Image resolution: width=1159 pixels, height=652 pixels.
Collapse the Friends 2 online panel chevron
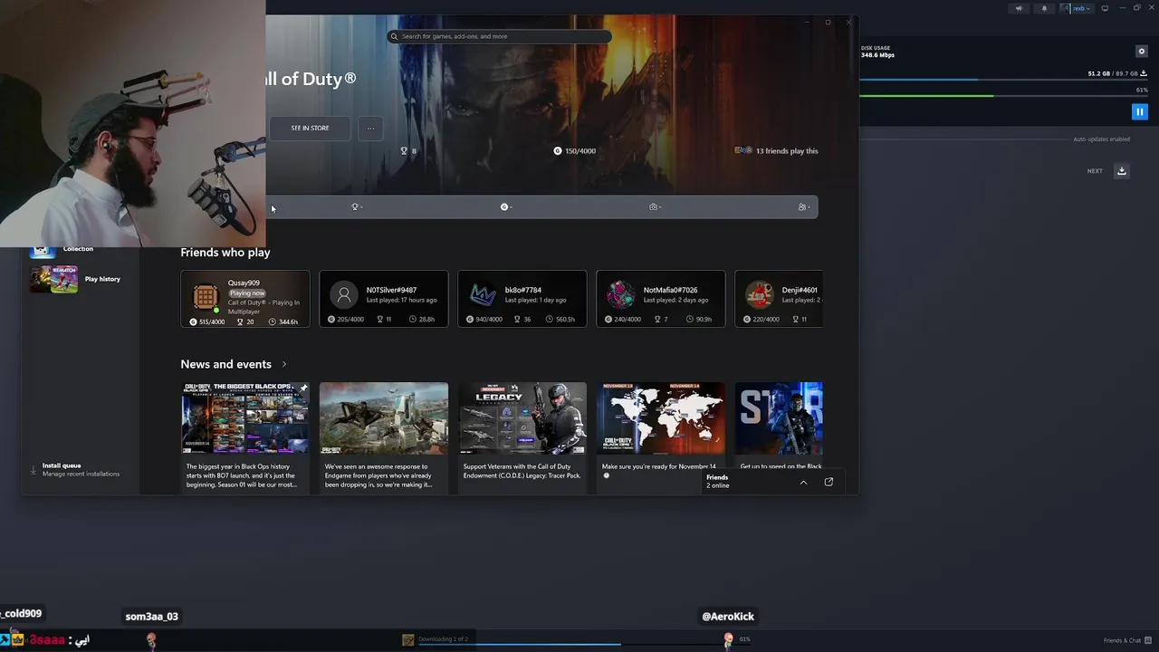pos(803,483)
